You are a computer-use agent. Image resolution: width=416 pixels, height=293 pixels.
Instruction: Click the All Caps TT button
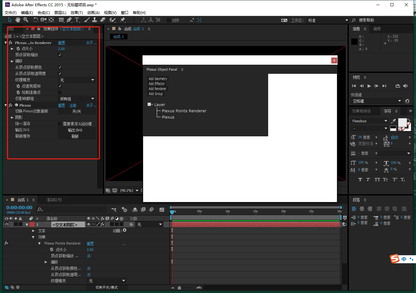377,179
